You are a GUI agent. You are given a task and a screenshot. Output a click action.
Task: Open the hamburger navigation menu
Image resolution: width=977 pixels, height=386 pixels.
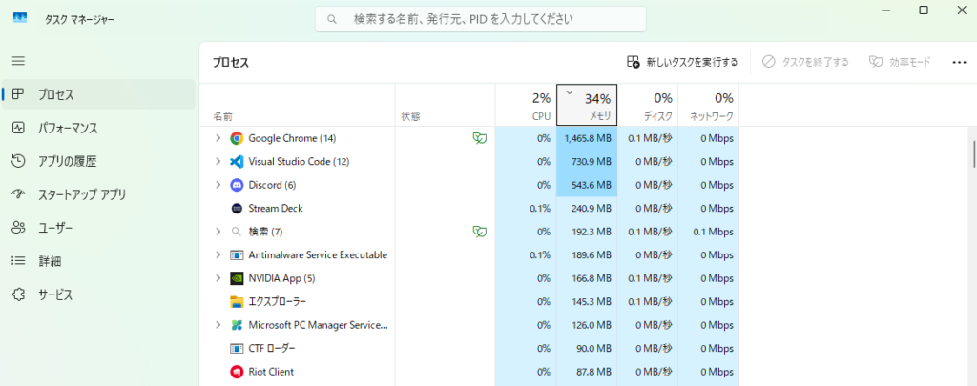tap(18, 61)
